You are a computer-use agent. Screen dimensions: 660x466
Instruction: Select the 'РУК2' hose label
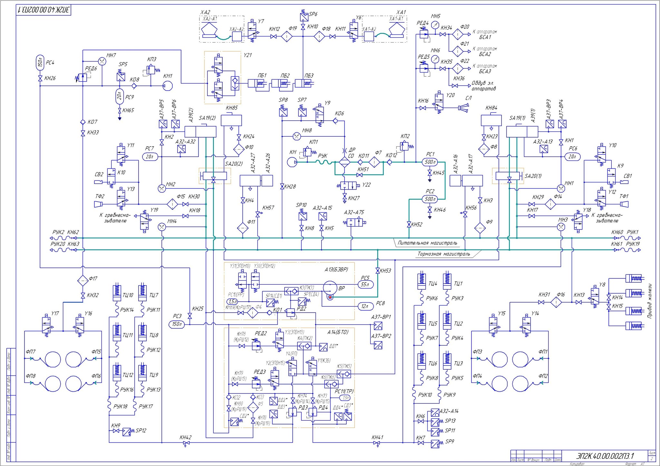click(59, 232)
